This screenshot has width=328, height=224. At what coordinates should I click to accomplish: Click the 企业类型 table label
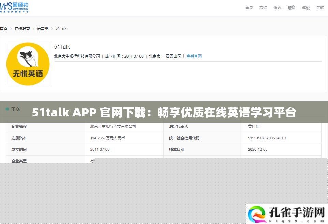pyautogui.click(x=19, y=161)
